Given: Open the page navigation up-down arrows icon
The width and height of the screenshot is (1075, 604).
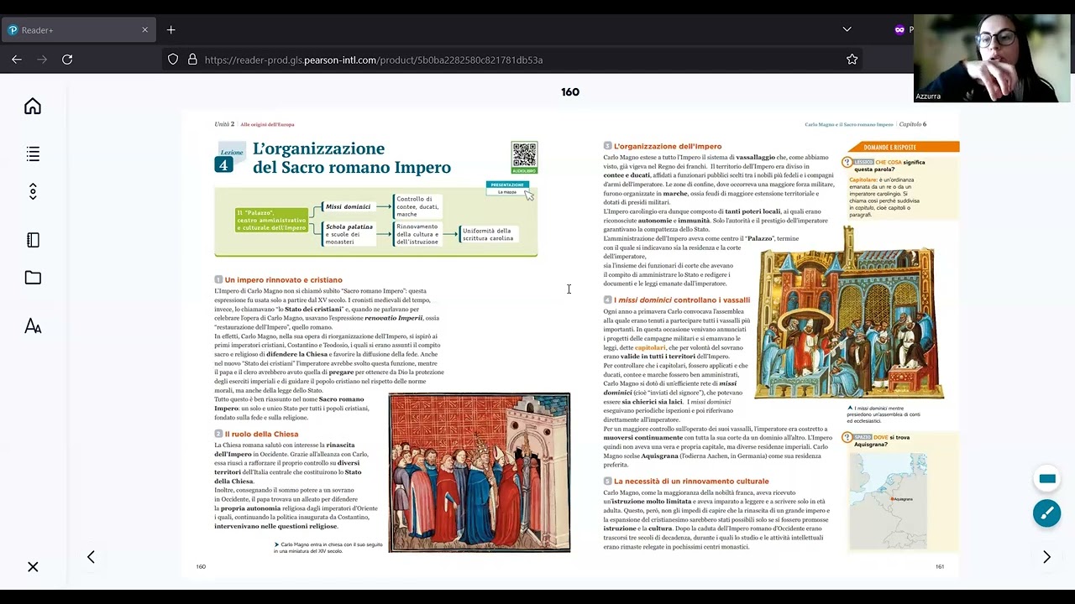Looking at the screenshot, I should click(x=33, y=192).
